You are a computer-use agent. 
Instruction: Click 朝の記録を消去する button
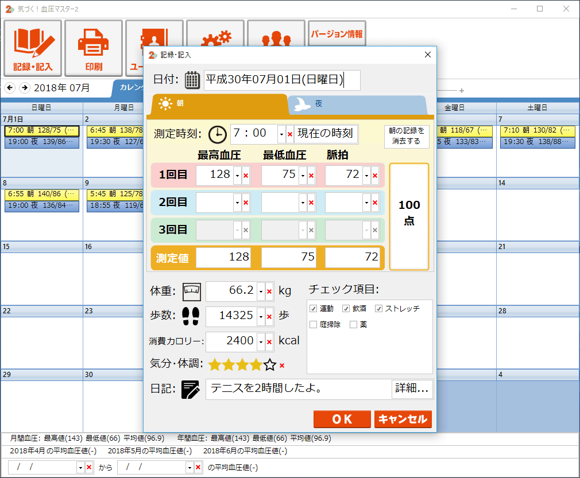[407, 136]
